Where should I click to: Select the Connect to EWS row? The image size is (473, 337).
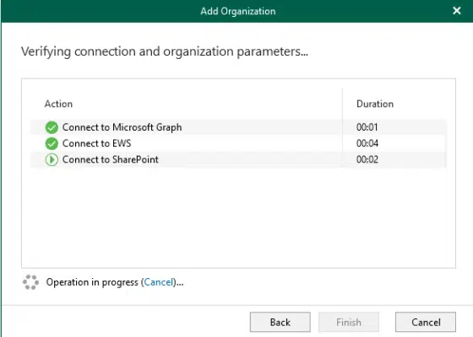pos(238,143)
